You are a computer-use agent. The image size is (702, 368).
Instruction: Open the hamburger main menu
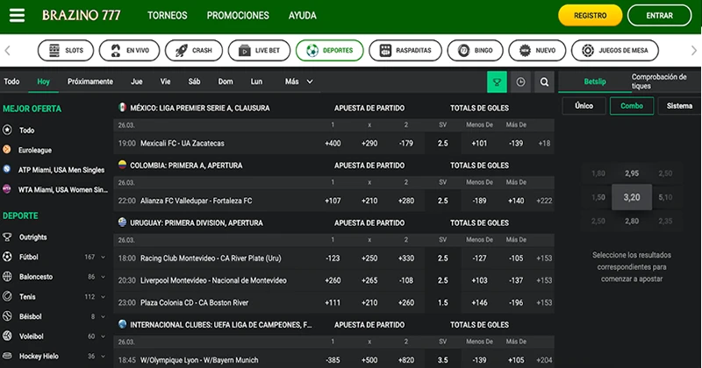coord(17,15)
